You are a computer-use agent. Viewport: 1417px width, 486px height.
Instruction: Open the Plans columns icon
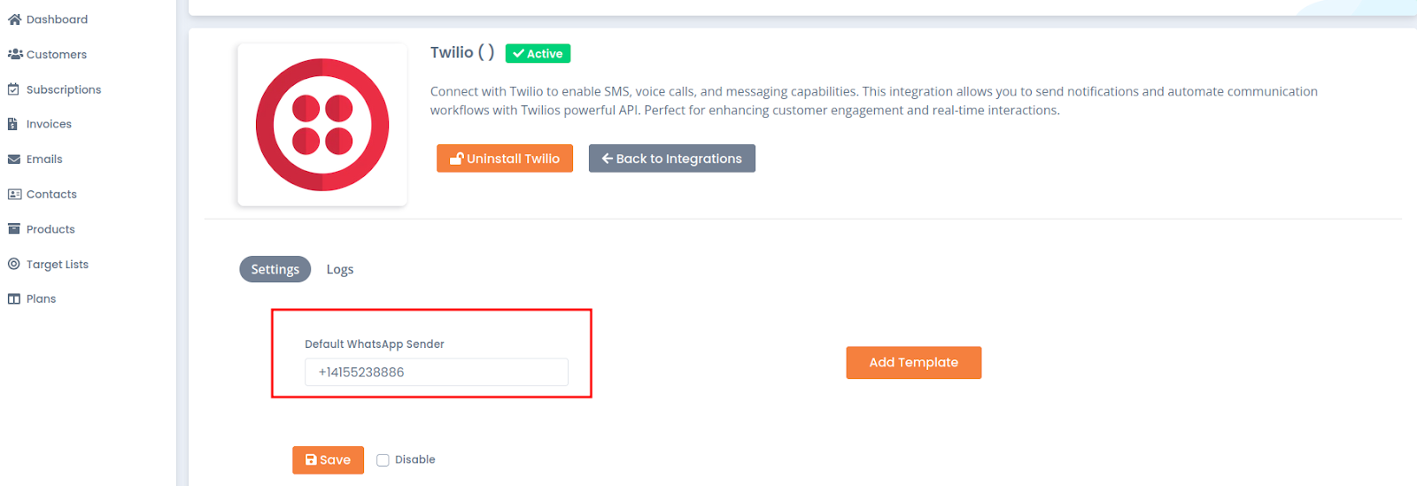[13, 299]
